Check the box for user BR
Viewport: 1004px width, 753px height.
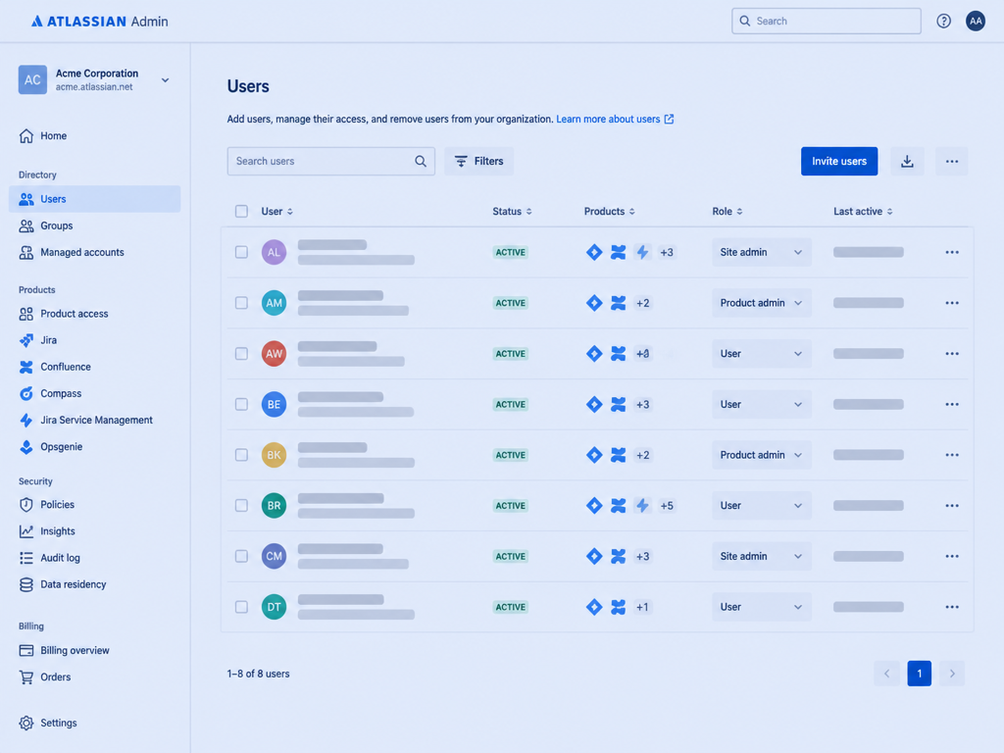pos(241,505)
